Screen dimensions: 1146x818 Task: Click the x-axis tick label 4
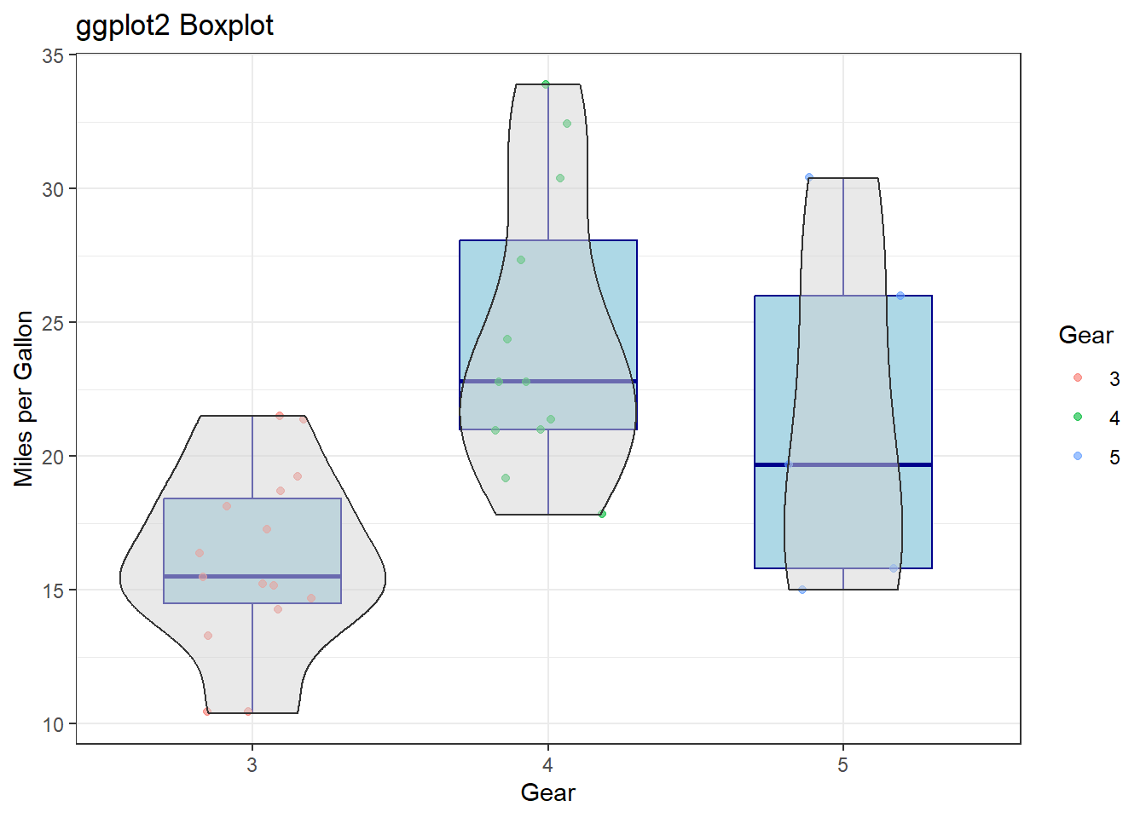click(x=547, y=765)
